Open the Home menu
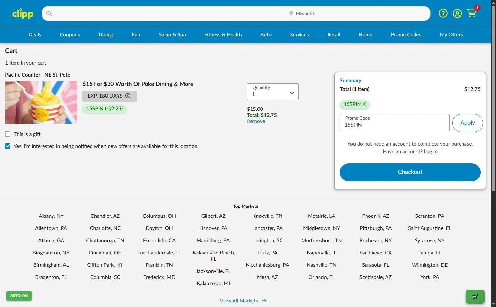This screenshot has height=307, width=496. click(366, 34)
